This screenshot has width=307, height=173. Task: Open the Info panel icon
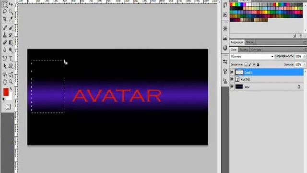click(x=225, y=48)
